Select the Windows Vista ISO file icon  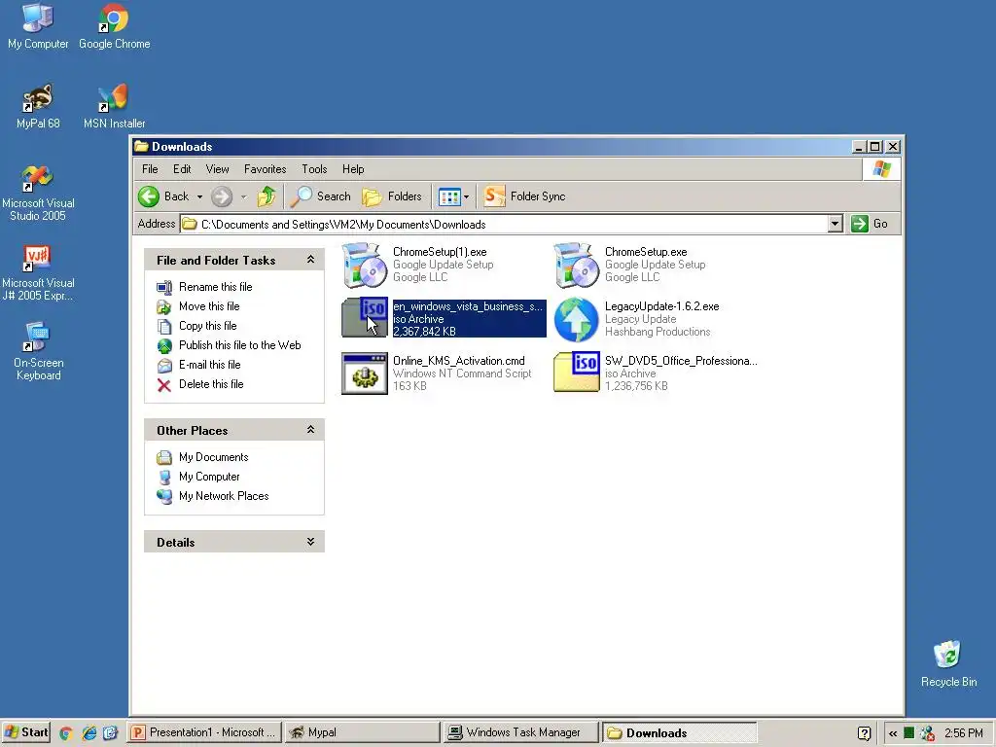coord(365,318)
